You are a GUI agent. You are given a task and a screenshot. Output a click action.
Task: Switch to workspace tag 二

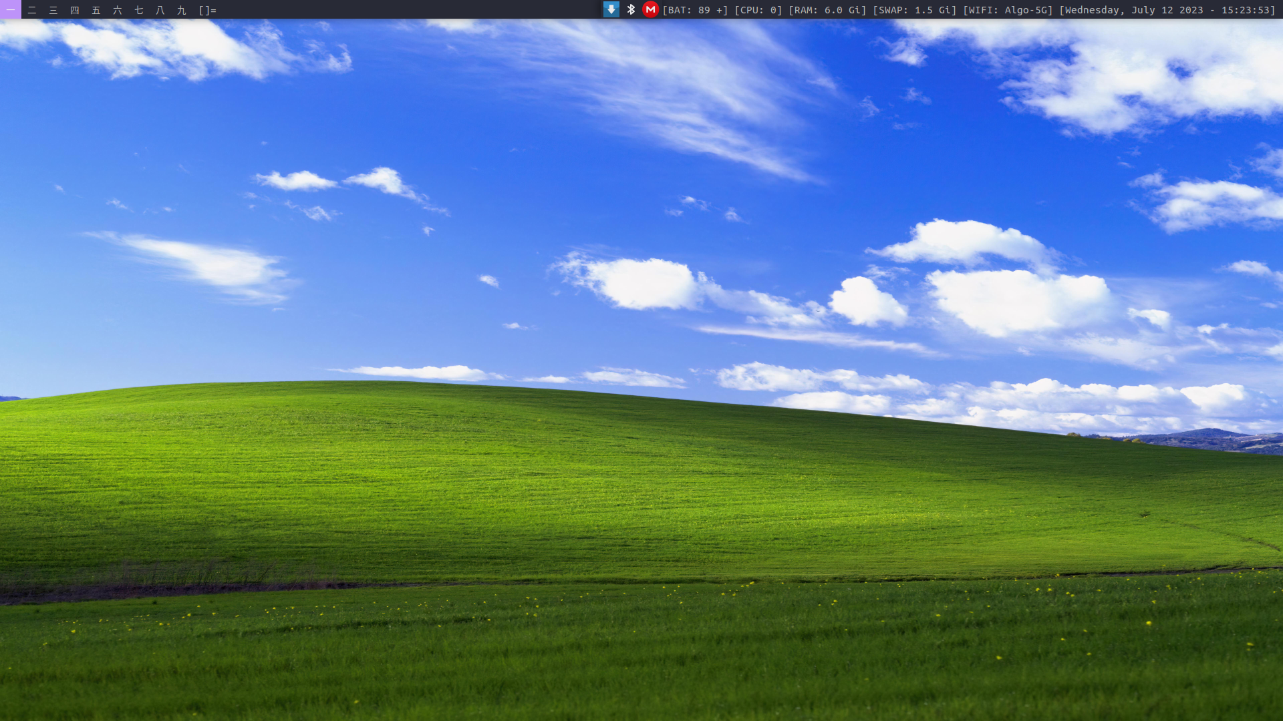[32, 9]
